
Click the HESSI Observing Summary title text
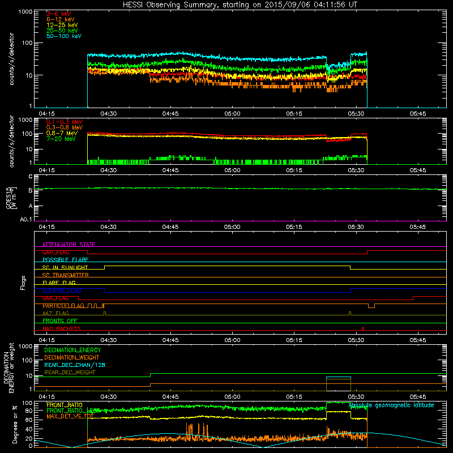[240, 5]
